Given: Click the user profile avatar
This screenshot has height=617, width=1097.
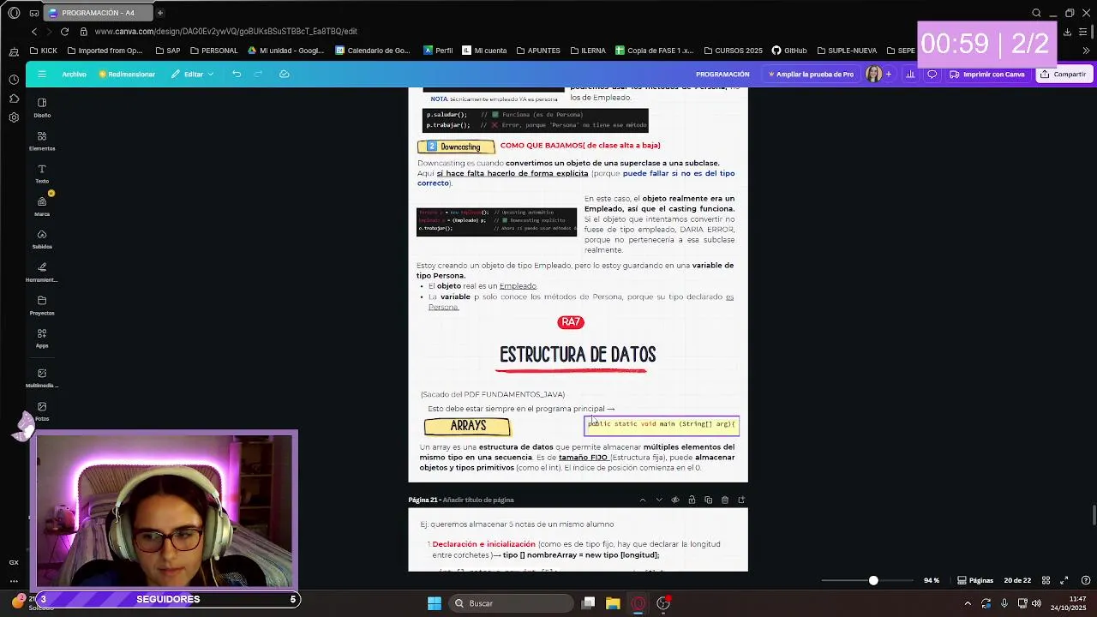Looking at the screenshot, I should (x=873, y=75).
